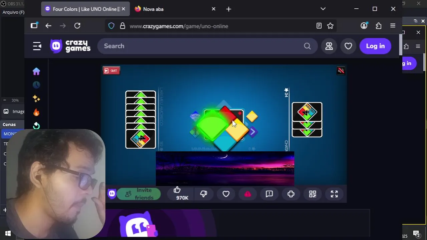
Task: Go to the CrazyGames logo homepage
Action: [70, 46]
